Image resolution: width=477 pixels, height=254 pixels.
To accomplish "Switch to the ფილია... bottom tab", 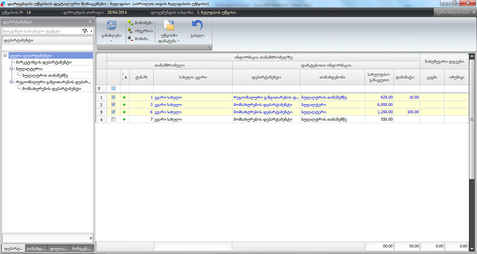I will click(x=58, y=248).
